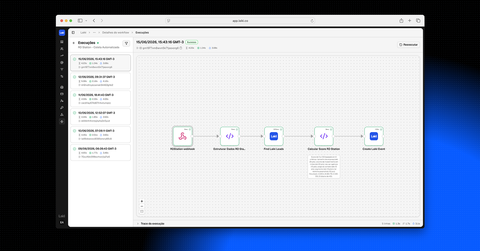480x251 pixels.
Task: Expand the breadcrumb ellipsis menu
Action: (94, 32)
